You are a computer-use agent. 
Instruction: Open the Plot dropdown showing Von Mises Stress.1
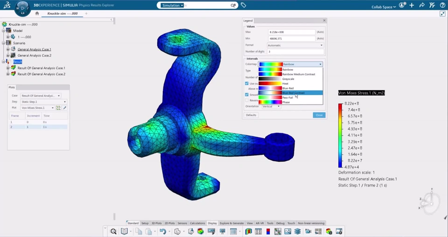37,108
